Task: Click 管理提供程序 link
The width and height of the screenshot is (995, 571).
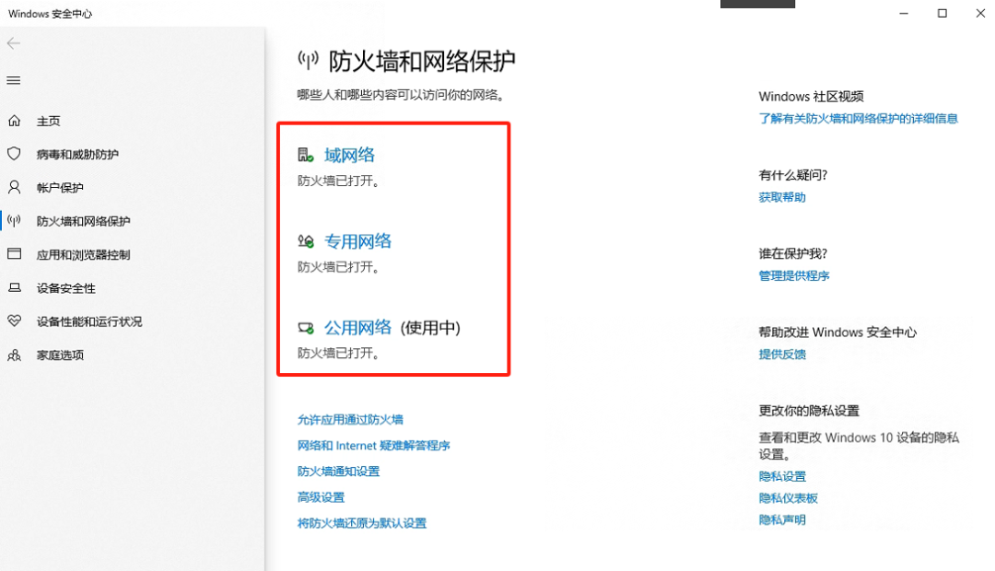Action: point(794,276)
